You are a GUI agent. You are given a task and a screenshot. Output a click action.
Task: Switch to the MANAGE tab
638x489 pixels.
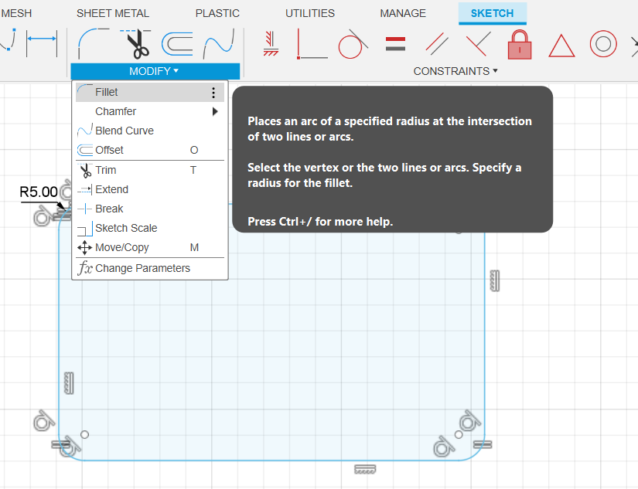[403, 13]
